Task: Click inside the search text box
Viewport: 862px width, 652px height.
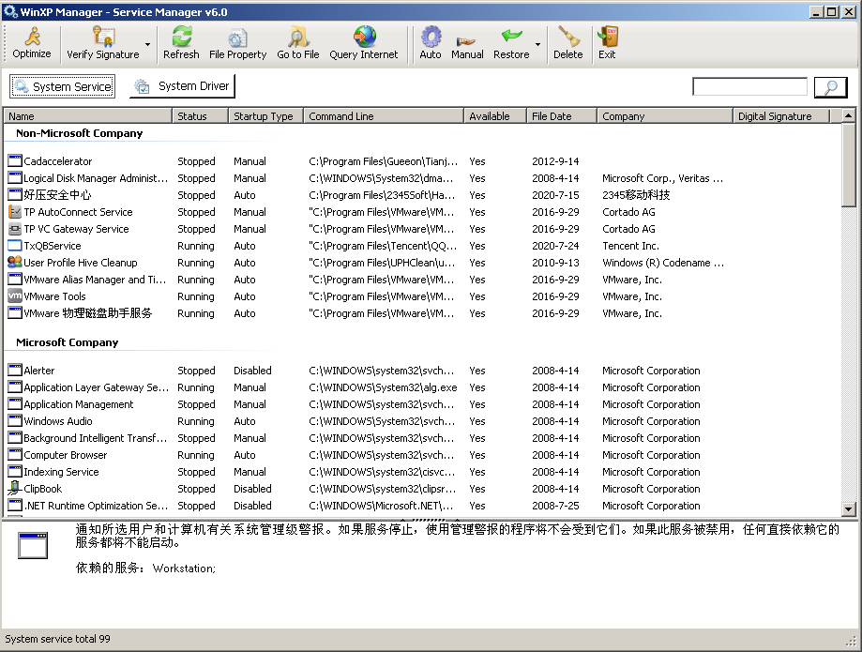Action: pyautogui.click(x=749, y=87)
